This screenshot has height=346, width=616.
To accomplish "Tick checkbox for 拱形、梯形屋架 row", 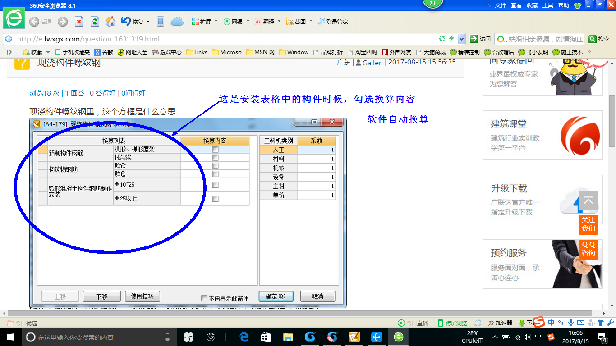I will [x=215, y=149].
